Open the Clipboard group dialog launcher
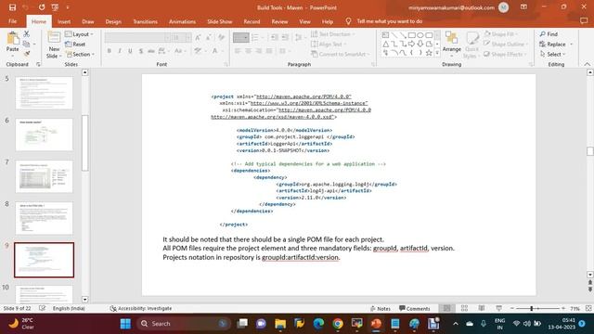The width and height of the screenshot is (594, 334). coord(38,64)
